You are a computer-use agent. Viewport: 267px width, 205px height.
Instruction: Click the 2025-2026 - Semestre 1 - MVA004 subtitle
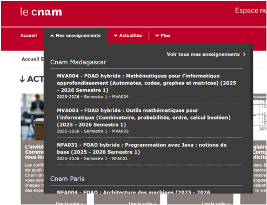click(x=93, y=97)
